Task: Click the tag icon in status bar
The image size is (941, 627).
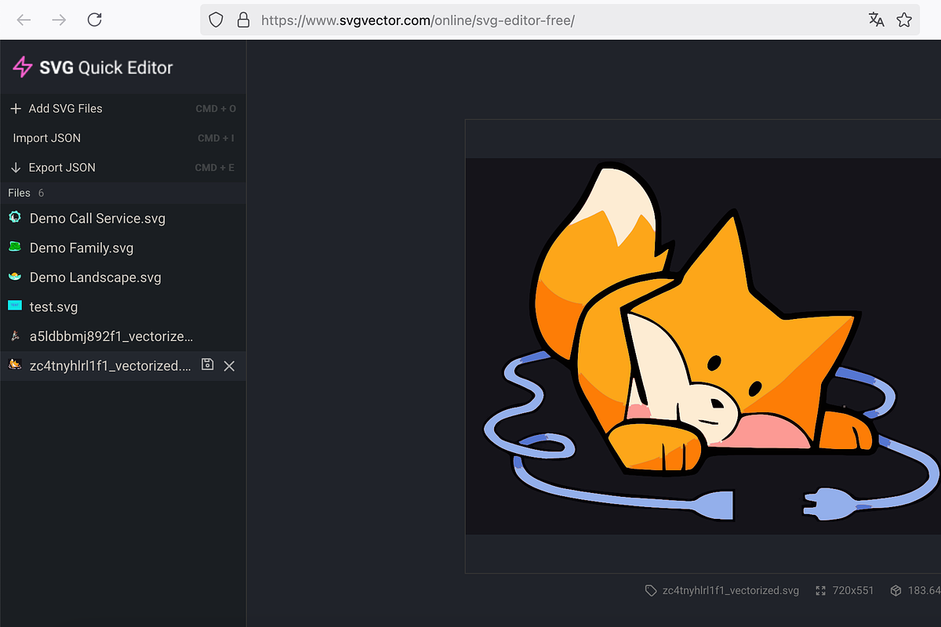Action: [x=651, y=591]
